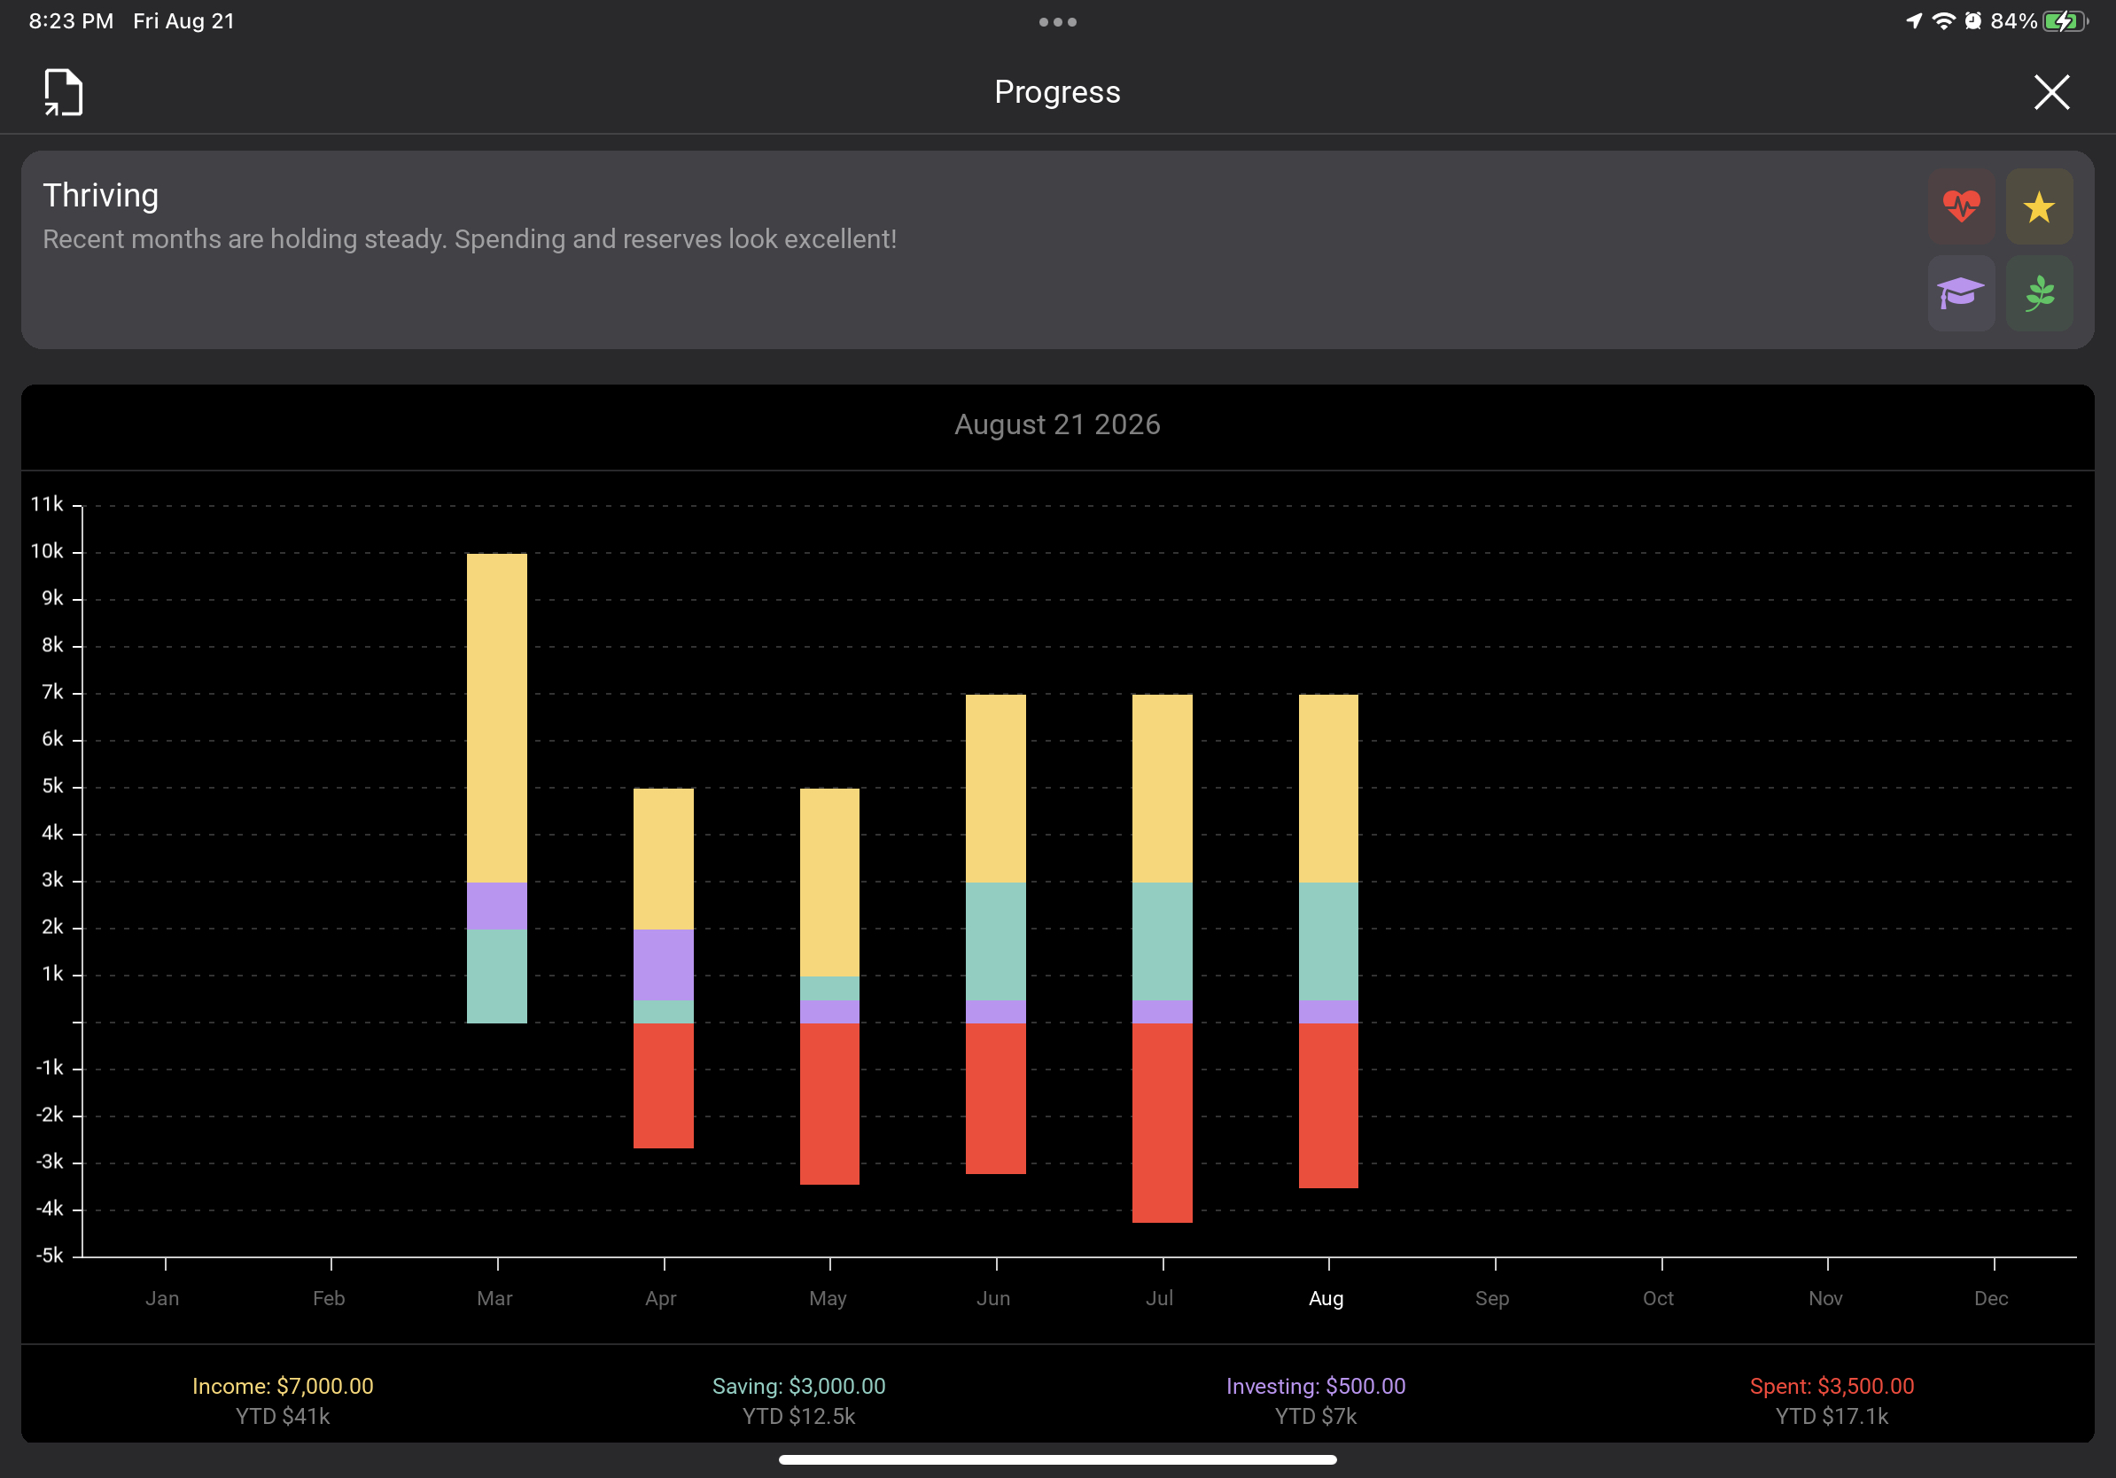2116x1478 pixels.
Task: Tap the Thriving status heading
Action: tap(100, 195)
